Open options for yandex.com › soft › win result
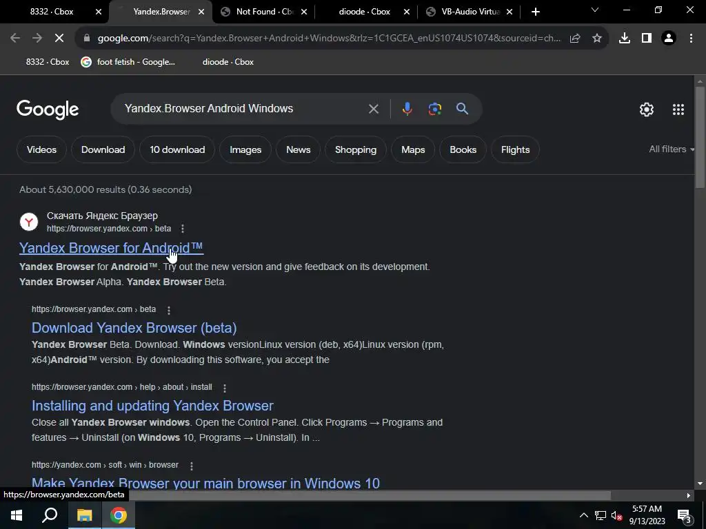 click(x=192, y=466)
